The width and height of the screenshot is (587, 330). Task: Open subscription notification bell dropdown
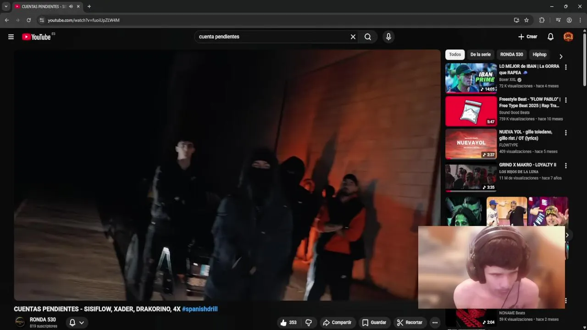tap(77, 323)
